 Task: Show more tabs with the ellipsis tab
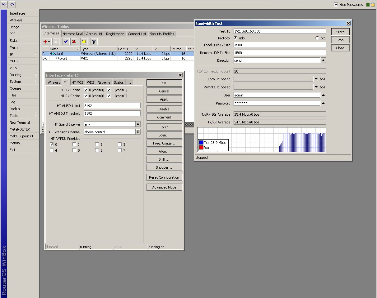pos(129,82)
